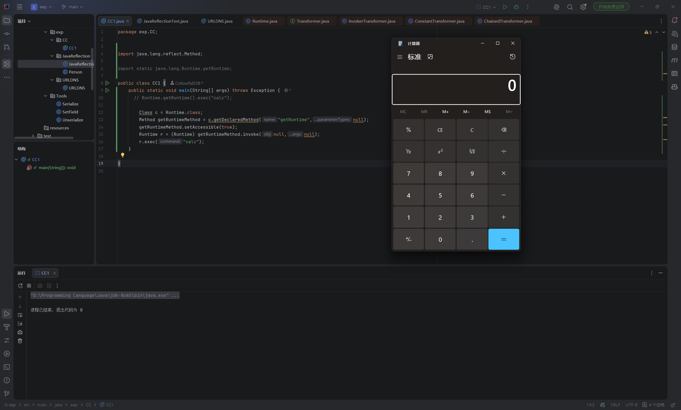
Task: Stop the running process square icon
Action: 29,286
